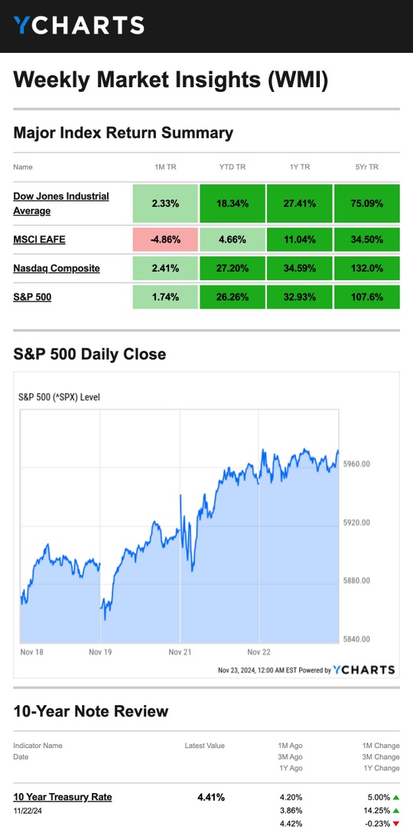This screenshot has width=413, height=836.
Task: Click the red -4.86% MSCI EAFE cell
Action: (165, 239)
